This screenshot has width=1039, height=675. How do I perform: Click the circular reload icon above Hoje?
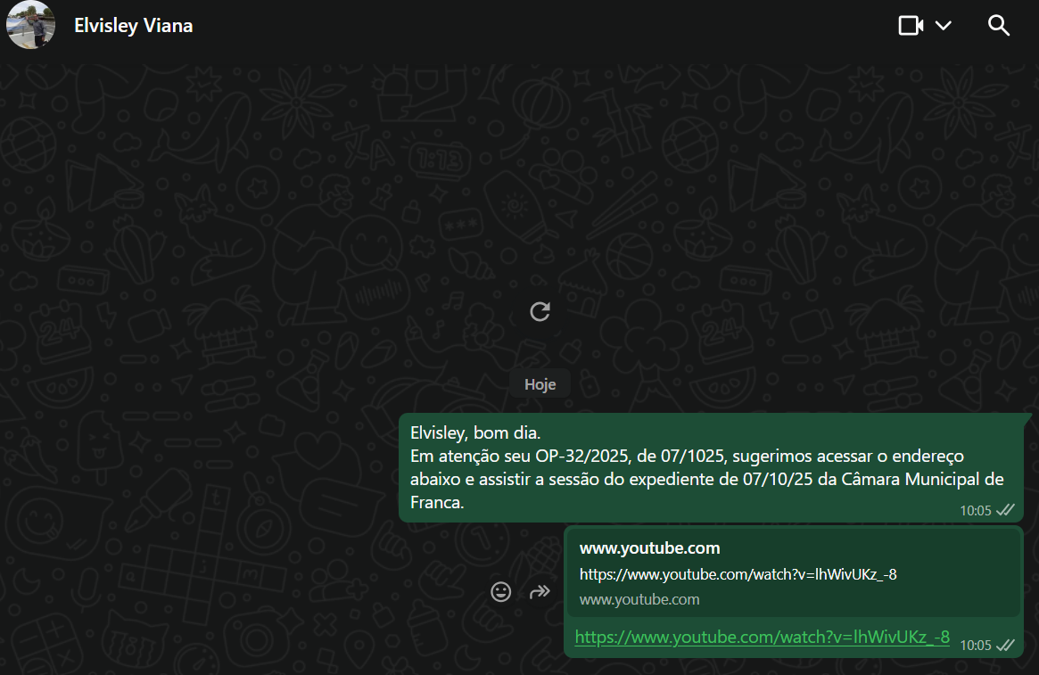pyautogui.click(x=540, y=311)
